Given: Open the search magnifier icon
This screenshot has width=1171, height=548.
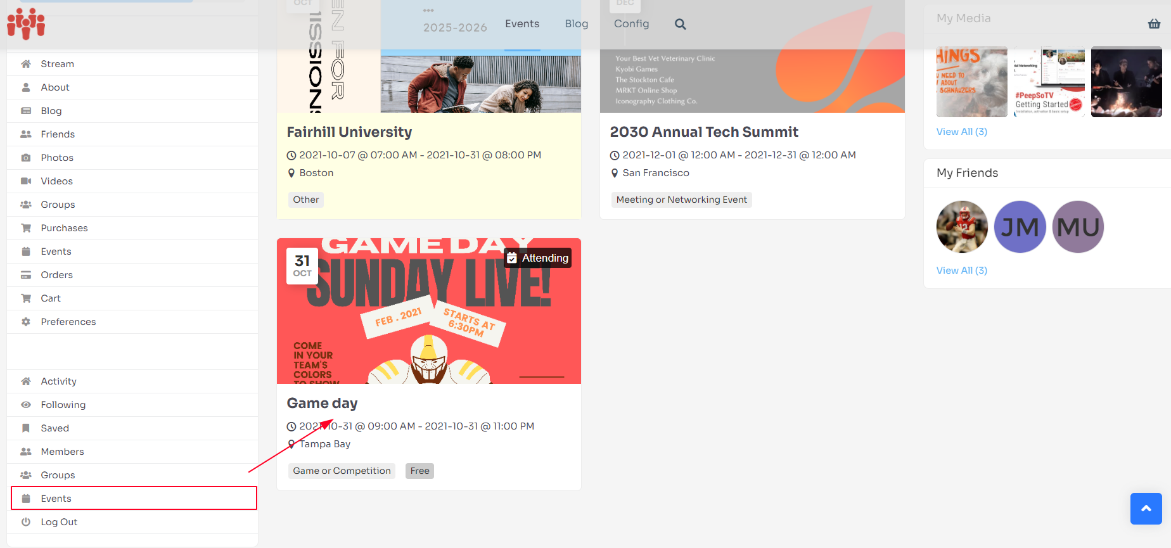Looking at the screenshot, I should 681,24.
